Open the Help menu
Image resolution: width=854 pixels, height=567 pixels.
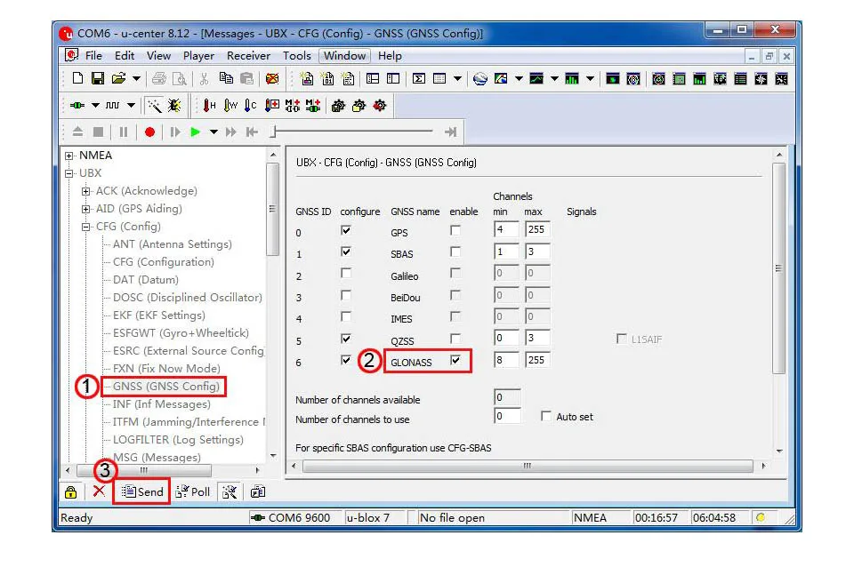coord(390,55)
